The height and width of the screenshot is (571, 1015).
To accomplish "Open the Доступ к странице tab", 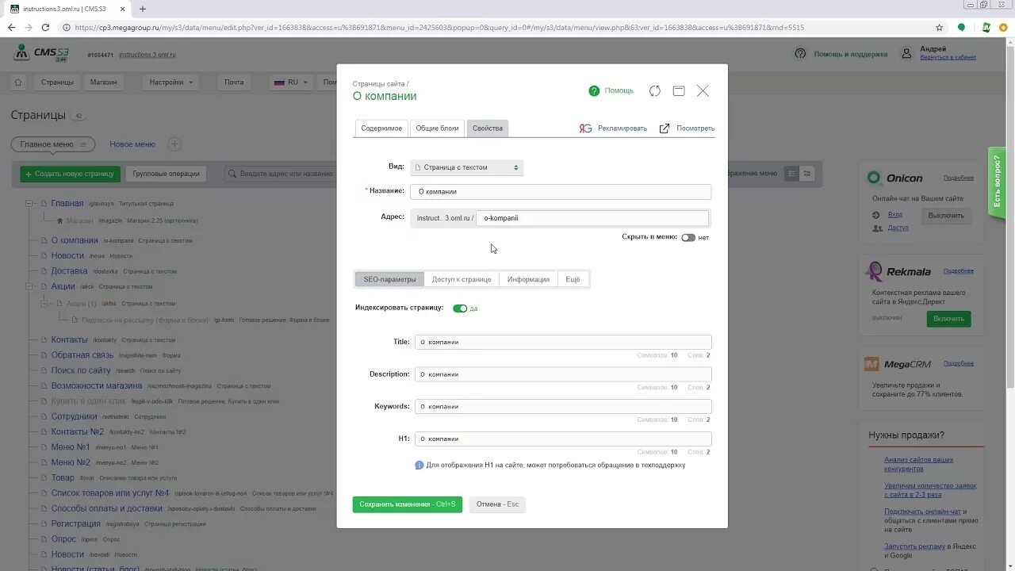I will pyautogui.click(x=462, y=278).
